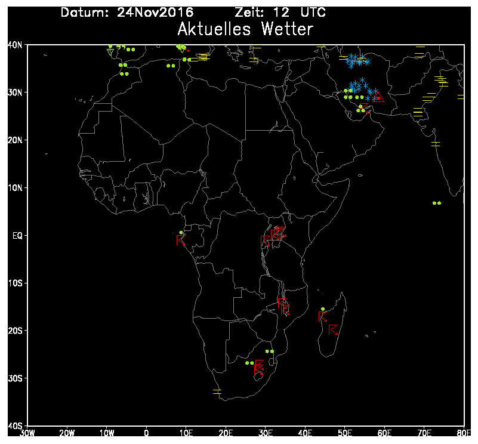Click the single green dot above Gabon thunderstorm

[x=181, y=232]
